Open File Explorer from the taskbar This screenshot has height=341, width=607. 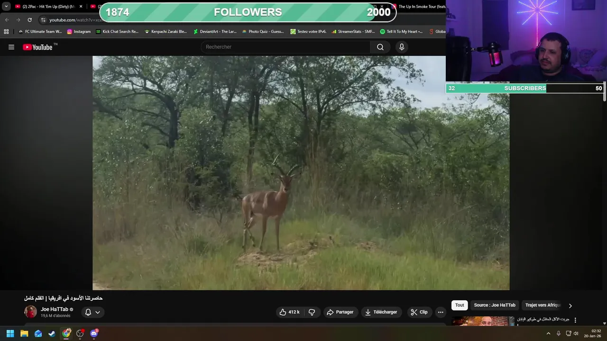[24, 333]
